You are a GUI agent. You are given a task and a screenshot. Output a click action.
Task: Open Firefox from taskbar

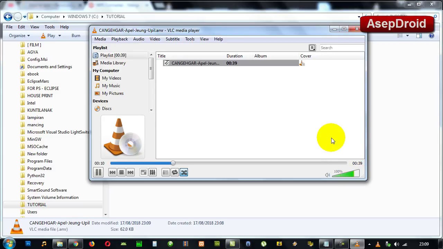[91, 244]
